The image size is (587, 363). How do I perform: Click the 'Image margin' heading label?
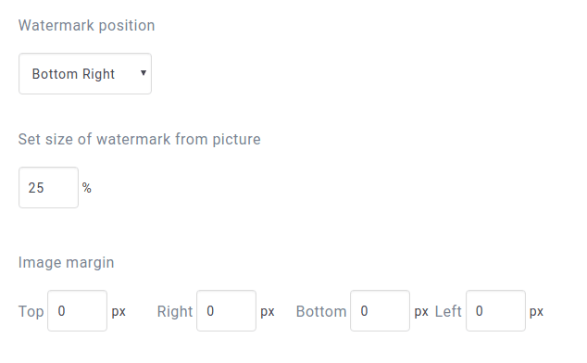pyautogui.click(x=67, y=262)
